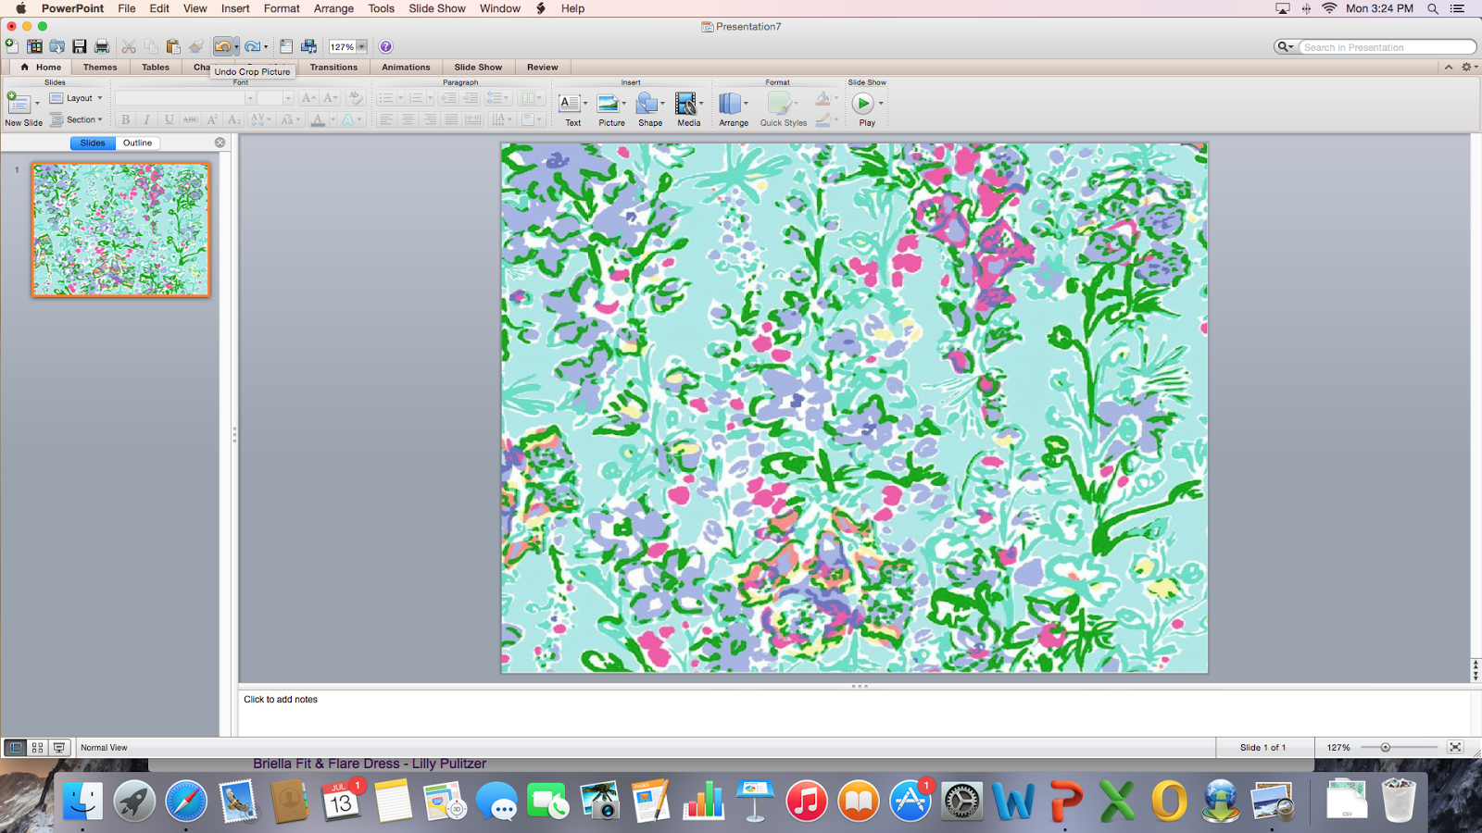
Task: Collapse the ribbon with the chevron
Action: pyautogui.click(x=1449, y=67)
